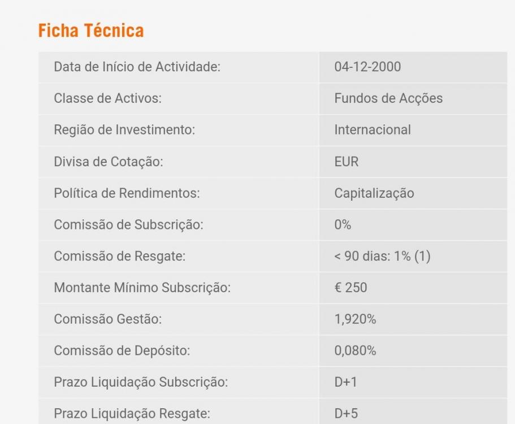This screenshot has height=424, width=515.
Task: Select the Montante Mínimo Subscrição label
Action: [x=142, y=288]
